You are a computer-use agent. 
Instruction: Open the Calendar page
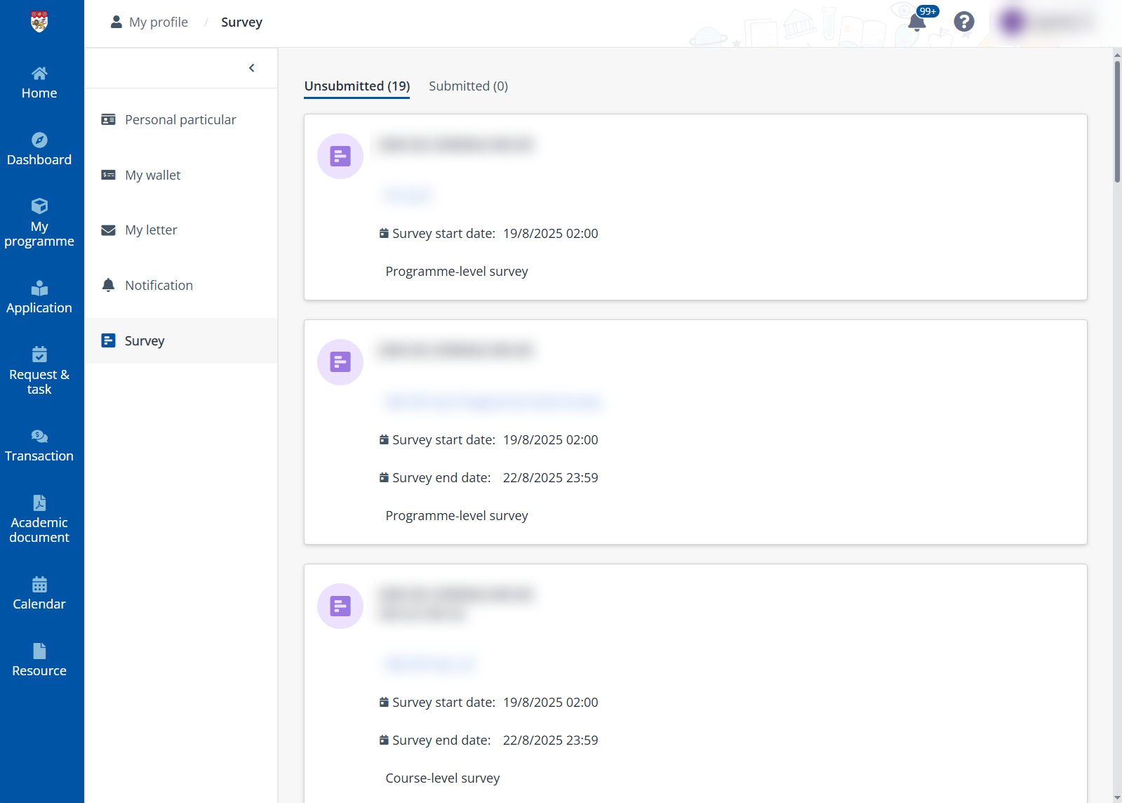coord(39,594)
